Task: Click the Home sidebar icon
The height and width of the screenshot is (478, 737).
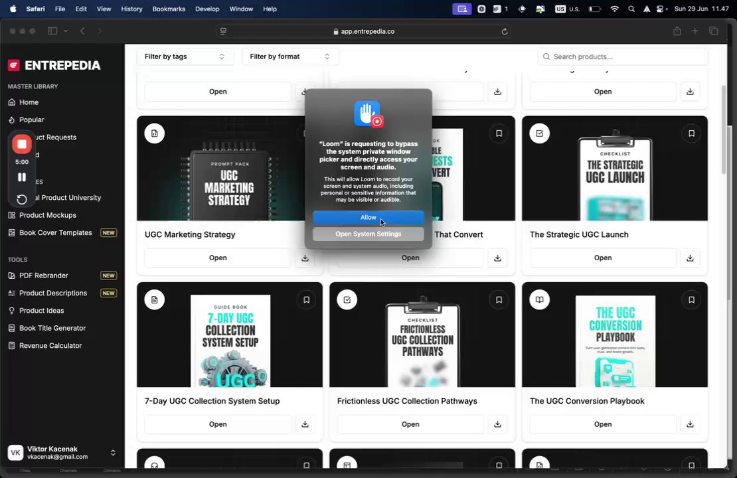Action: 12,102
